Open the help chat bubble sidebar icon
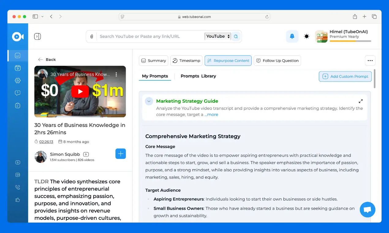The image size is (389, 233). tap(18, 93)
